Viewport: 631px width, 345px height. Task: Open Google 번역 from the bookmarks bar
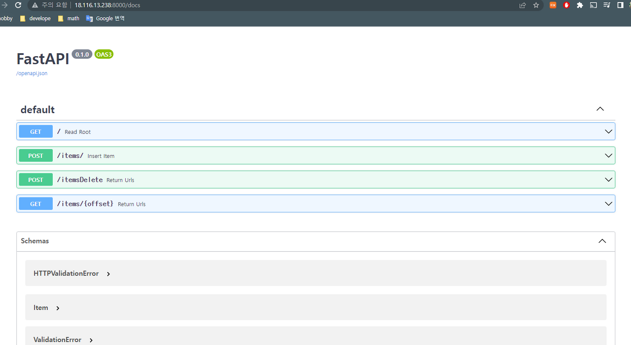click(x=105, y=18)
